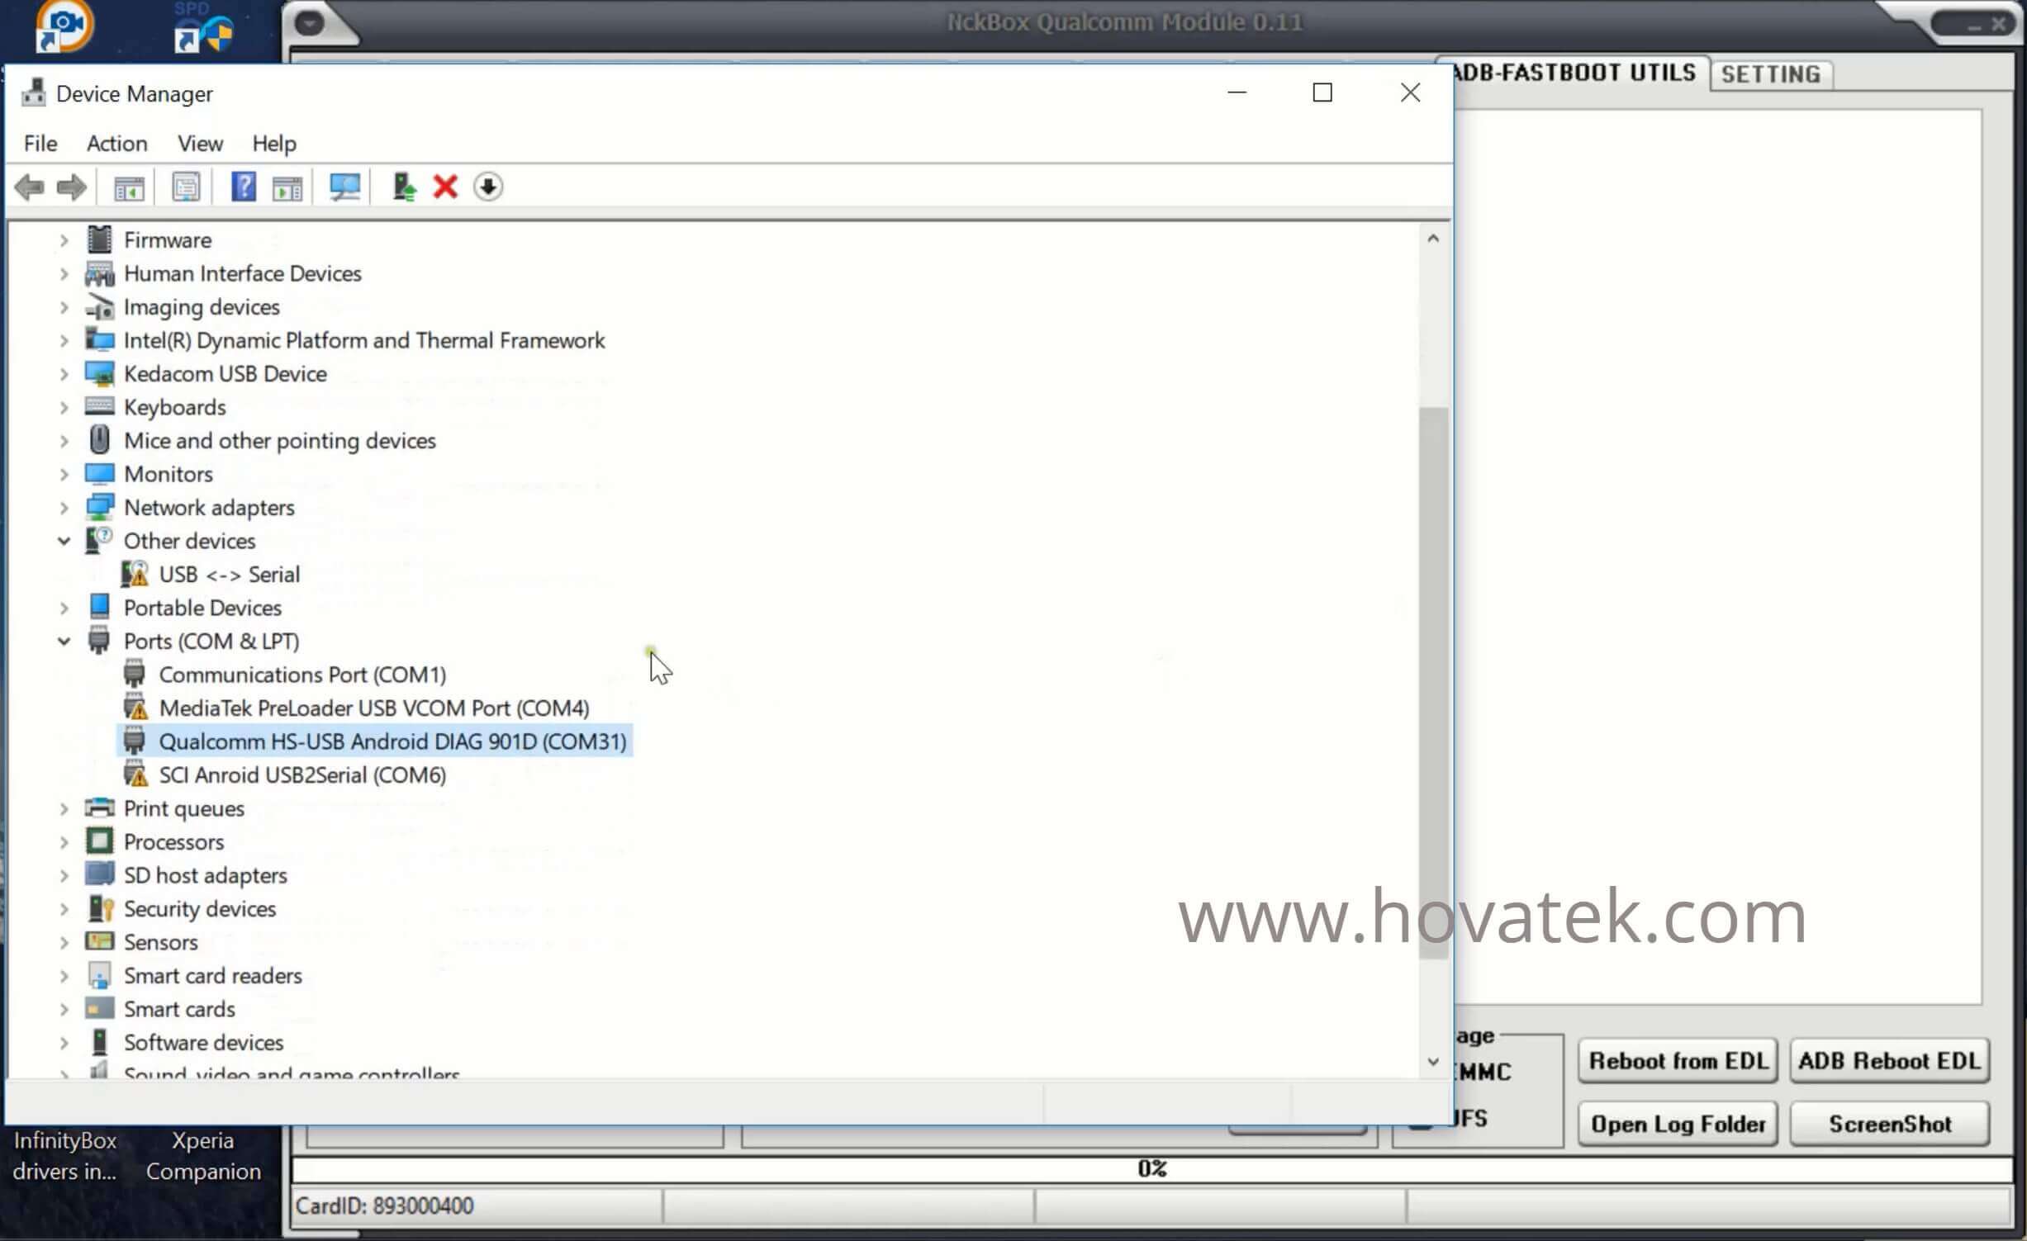
Task: Select the Processors category icon
Action: click(99, 841)
